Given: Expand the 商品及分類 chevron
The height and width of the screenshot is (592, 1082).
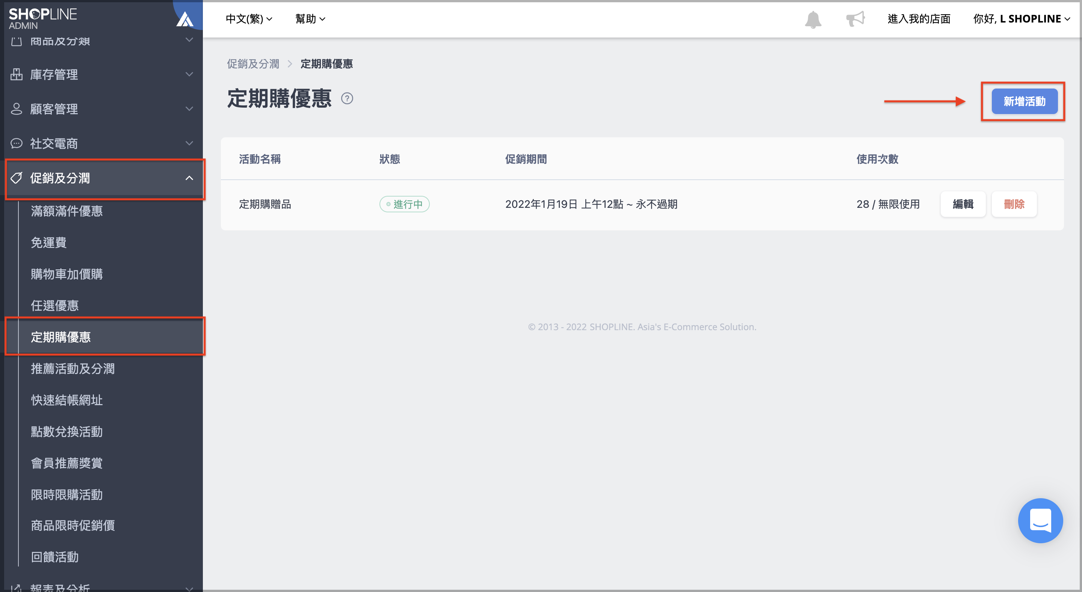Looking at the screenshot, I should click(x=189, y=40).
